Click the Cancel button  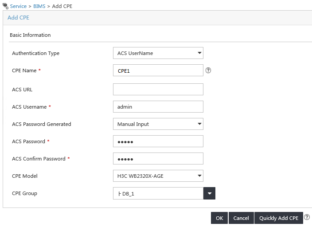tap(241, 218)
